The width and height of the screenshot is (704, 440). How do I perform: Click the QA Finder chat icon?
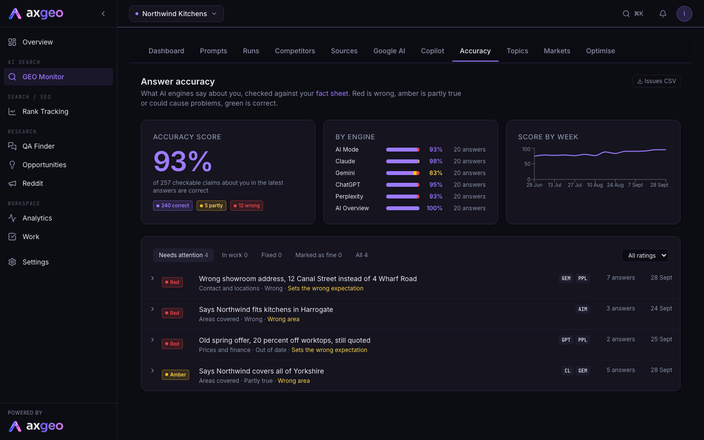pos(12,146)
